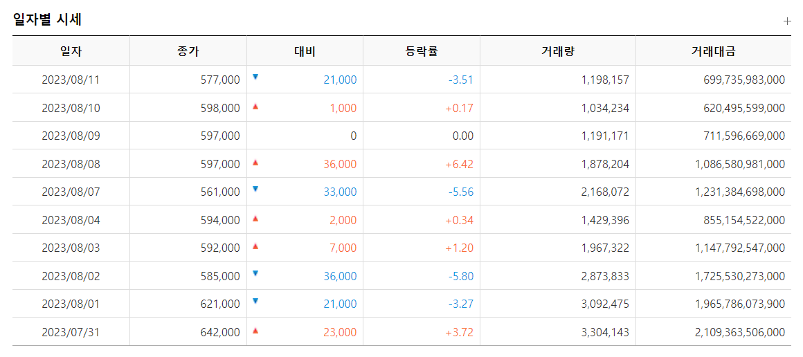Screen dimensions: 803x357
Task: Click trading value 711,596,669,000
Action: point(745,136)
